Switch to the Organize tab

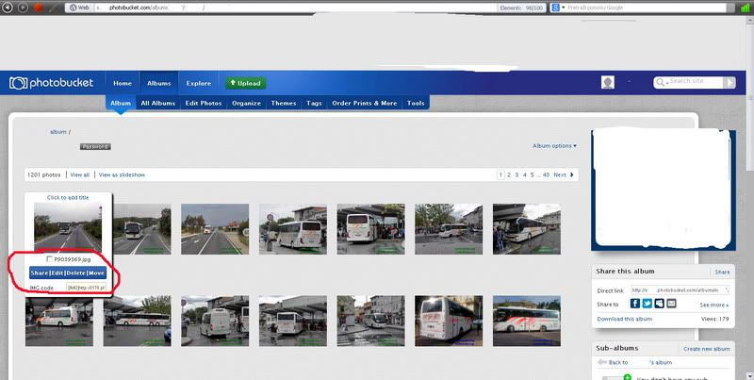coord(246,103)
